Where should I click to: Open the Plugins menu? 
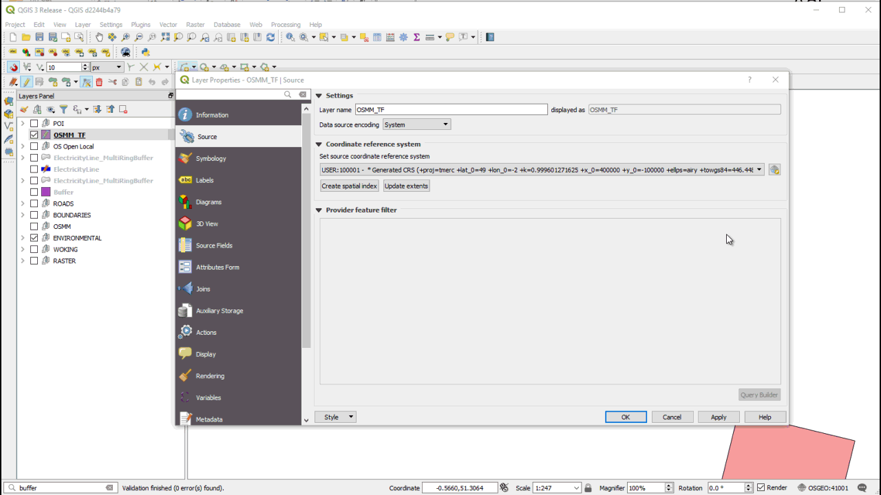pos(140,25)
